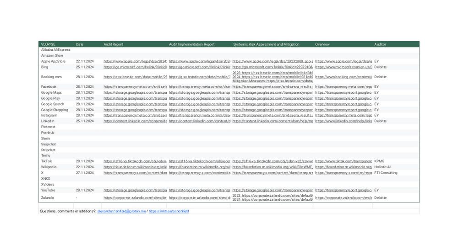Open Zalando audit report link
The height and width of the screenshot is (240, 458).
coord(135,198)
